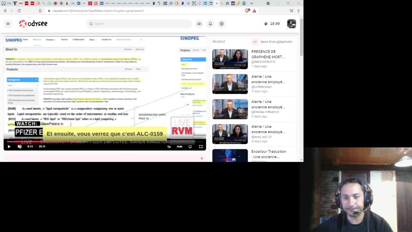
Task: Enter fullscreen mode
Action: pos(201,147)
